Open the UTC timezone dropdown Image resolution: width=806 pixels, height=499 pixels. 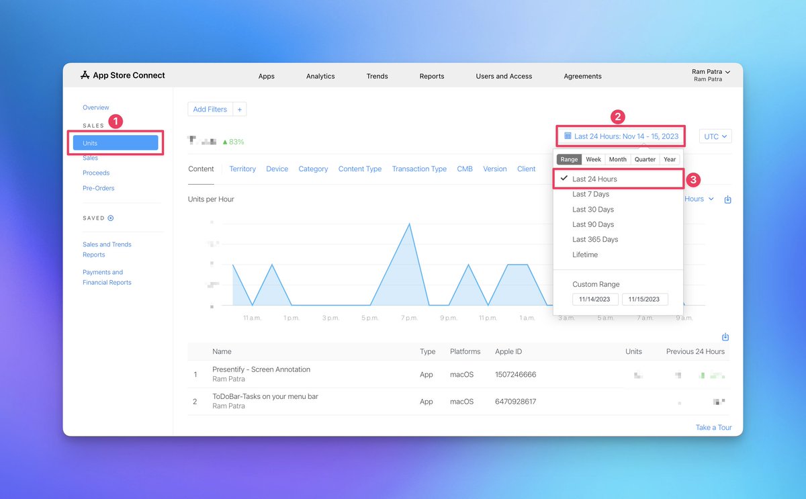coord(715,136)
